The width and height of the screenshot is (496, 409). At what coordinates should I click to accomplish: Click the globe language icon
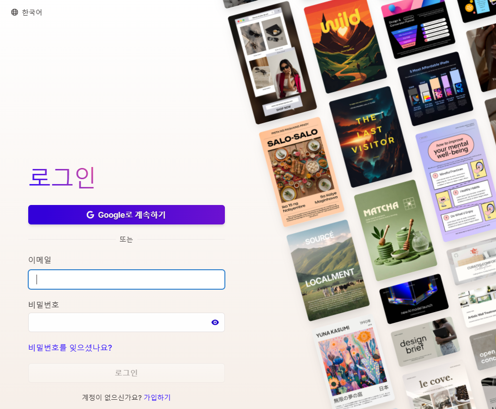15,12
